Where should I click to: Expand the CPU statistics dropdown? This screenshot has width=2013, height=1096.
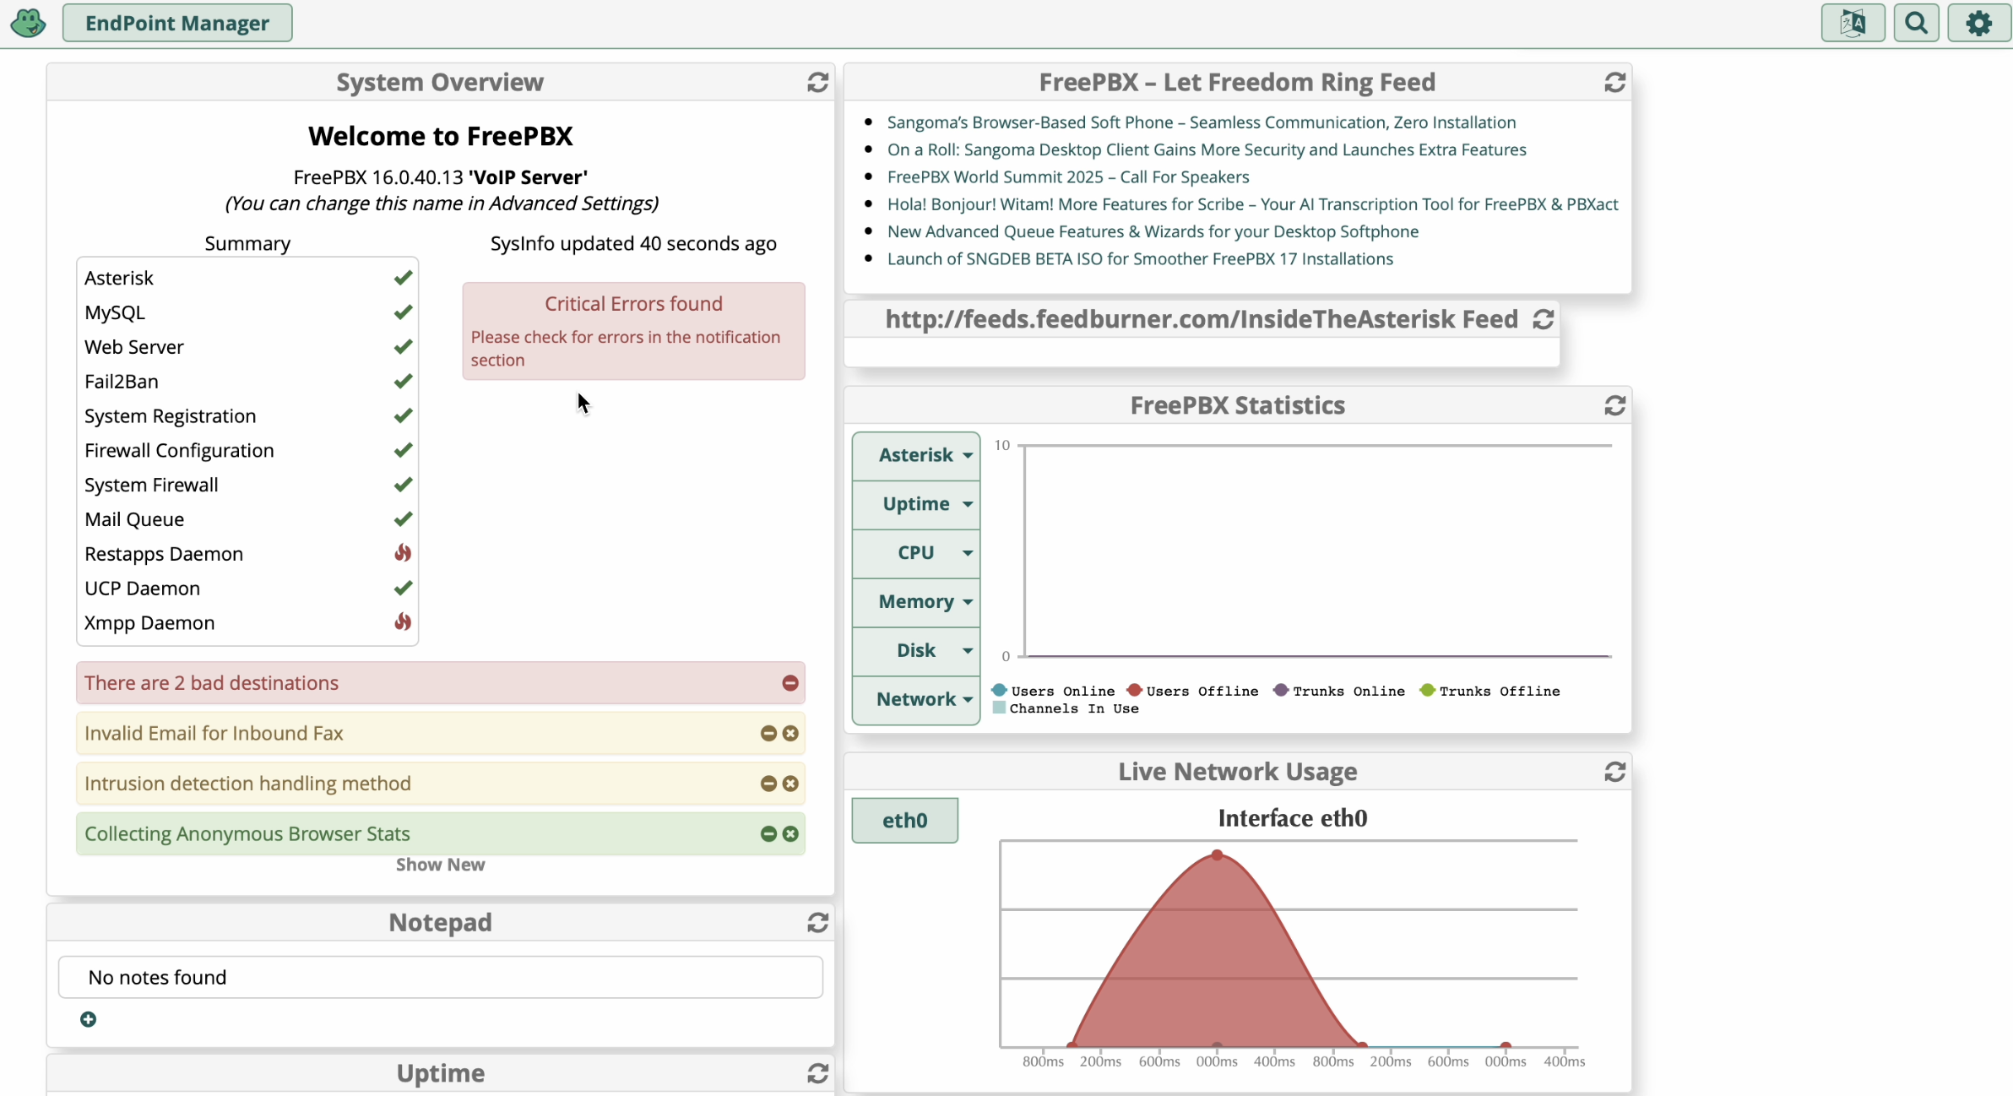click(916, 553)
